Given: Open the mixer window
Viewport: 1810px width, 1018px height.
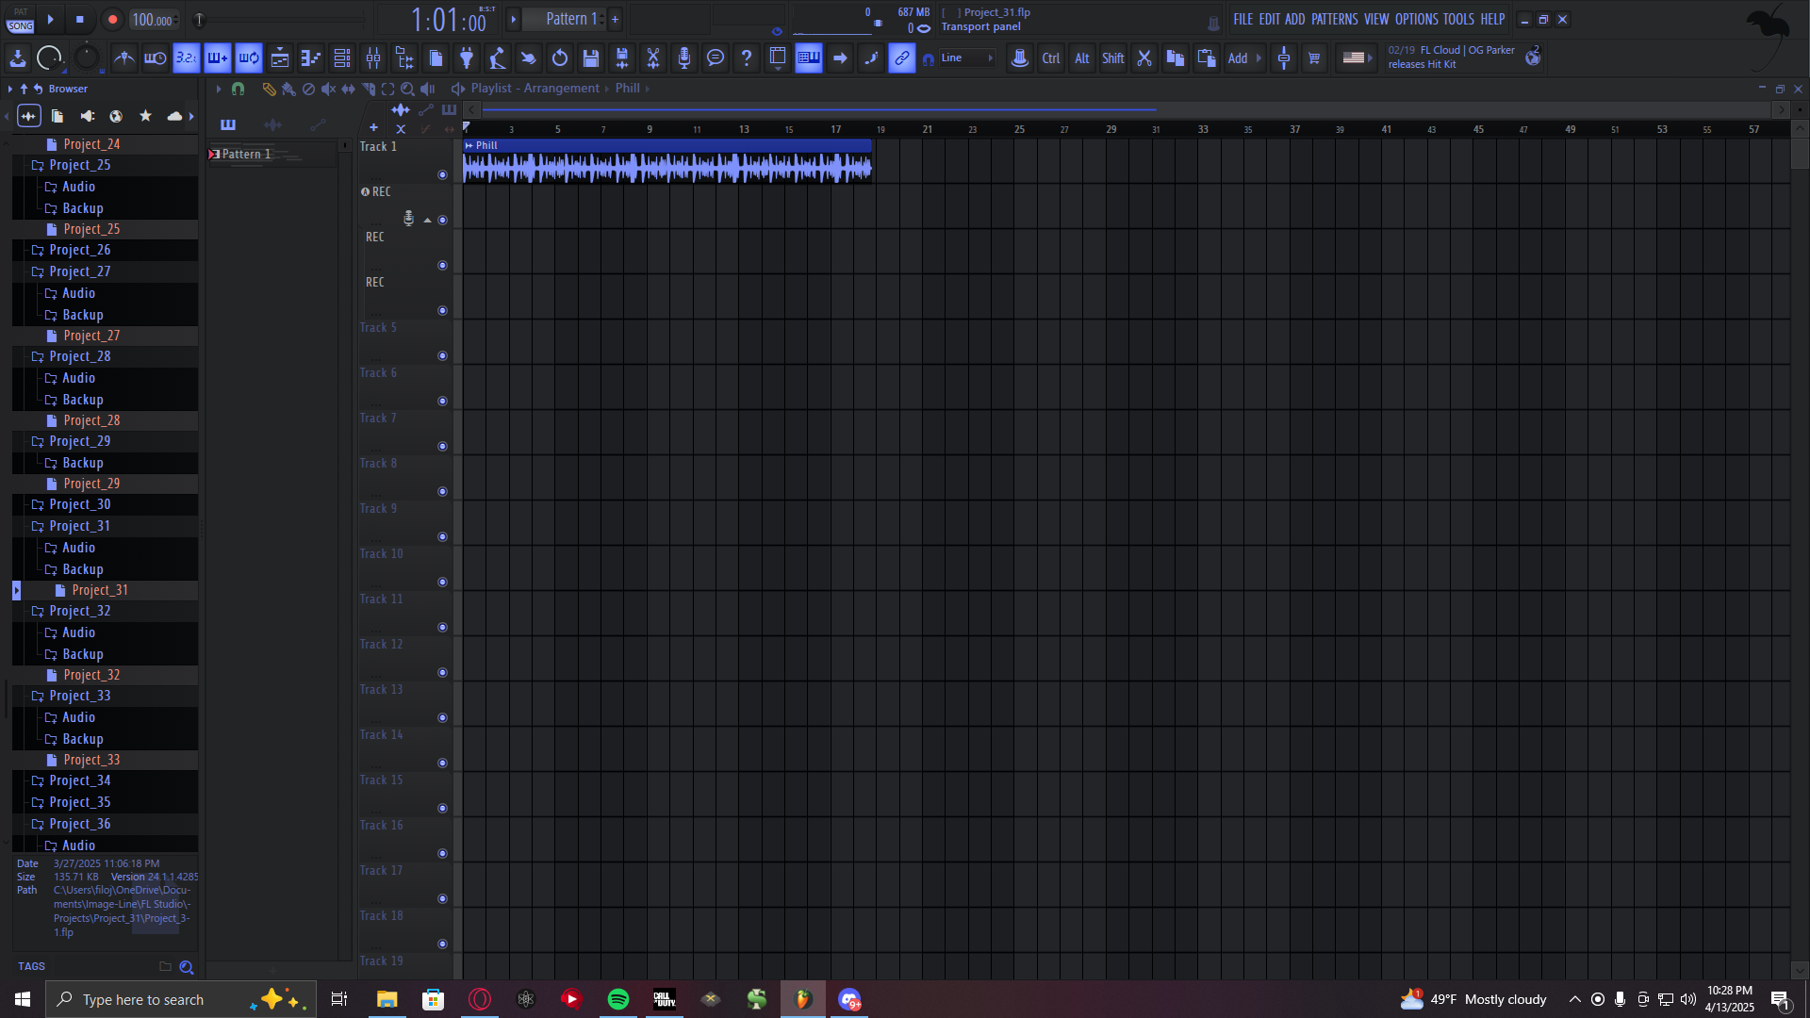Looking at the screenshot, I should (x=373, y=58).
